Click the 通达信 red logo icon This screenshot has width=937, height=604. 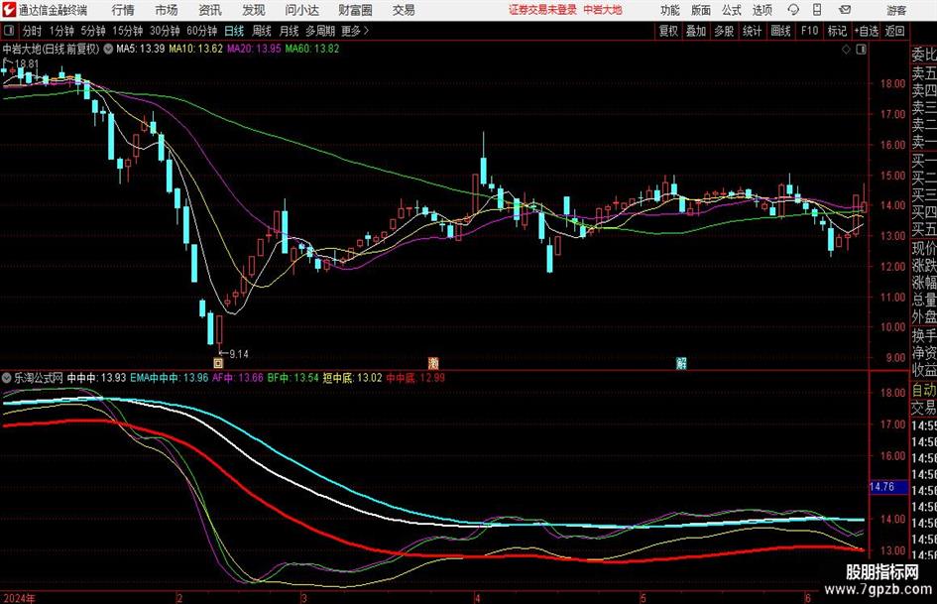point(8,10)
